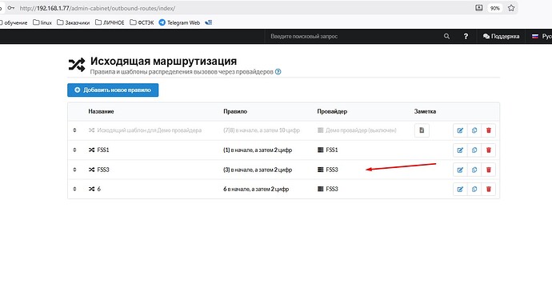Viewport: 552px width, 300px height.
Task: Click the search magnifier icon
Action: pos(446,36)
